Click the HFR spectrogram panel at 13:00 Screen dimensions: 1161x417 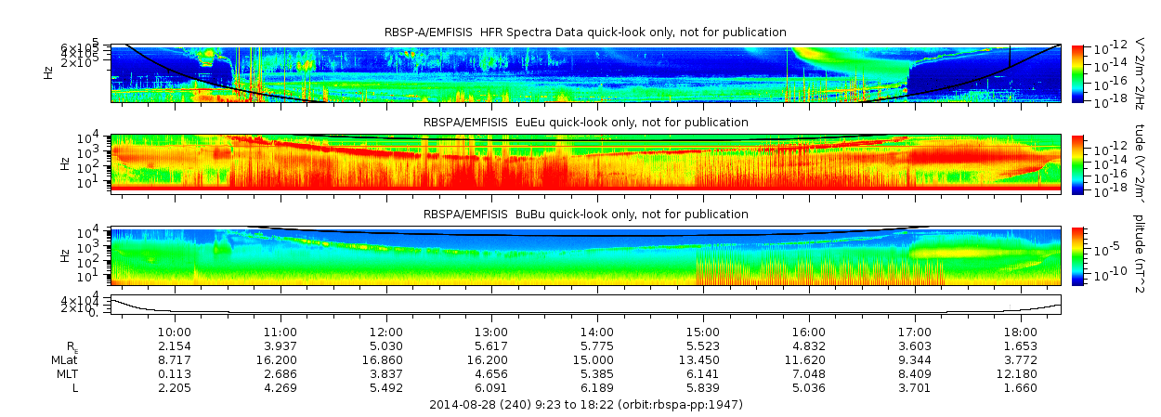(x=492, y=72)
